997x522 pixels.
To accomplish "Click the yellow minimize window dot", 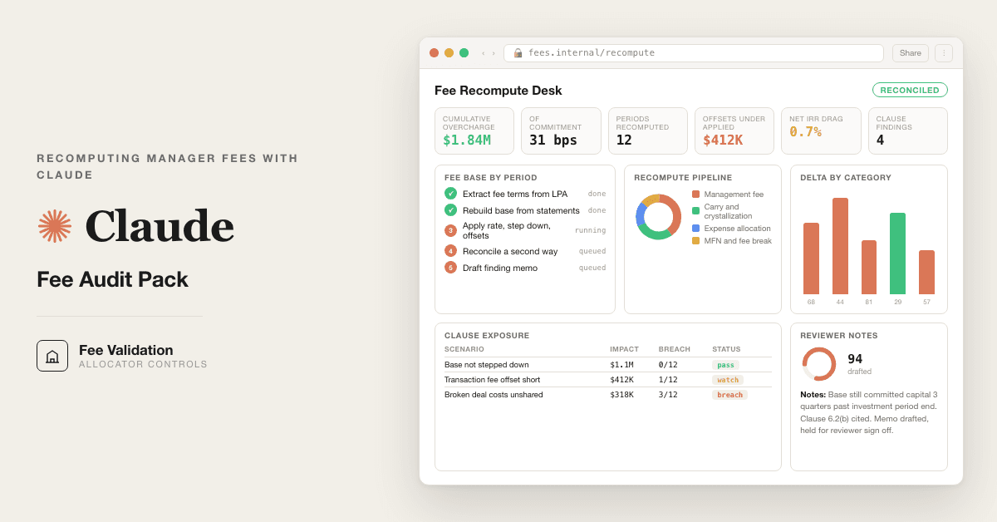I will (449, 53).
